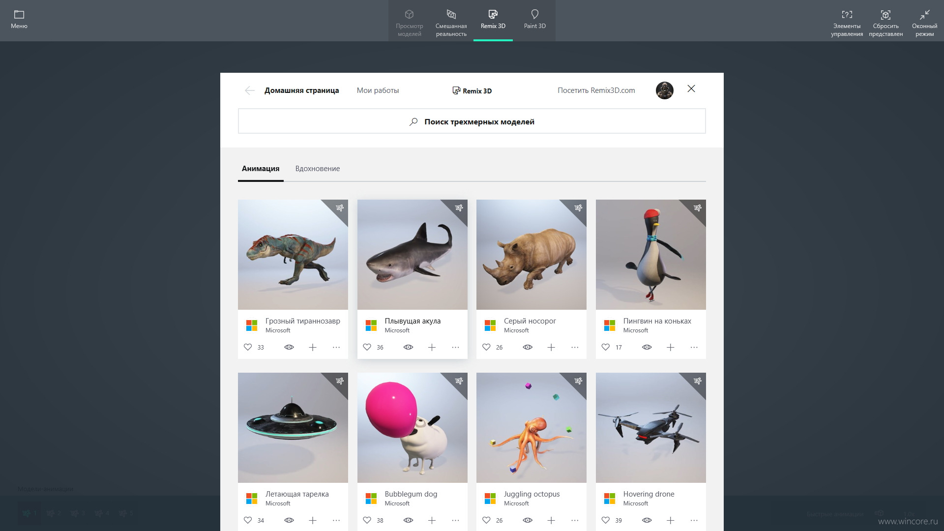
Task: Like Летающая тарелка with heart icon
Action: click(x=248, y=520)
